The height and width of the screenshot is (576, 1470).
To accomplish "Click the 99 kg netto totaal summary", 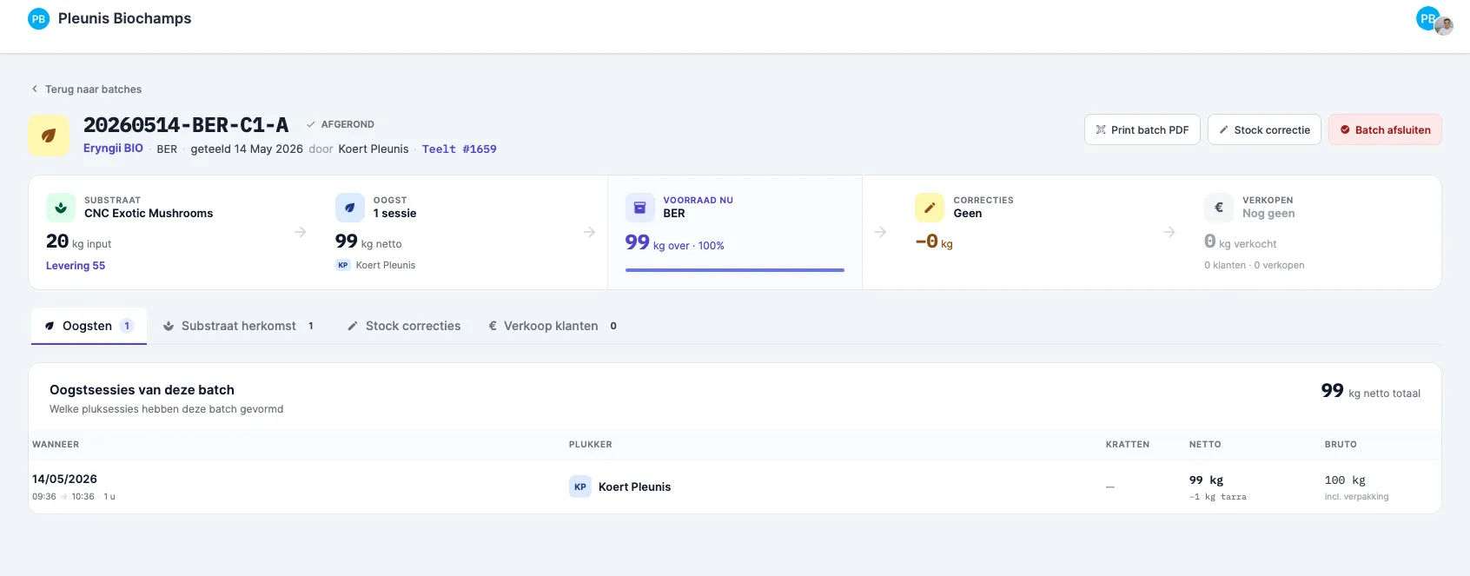I will coord(1371,391).
